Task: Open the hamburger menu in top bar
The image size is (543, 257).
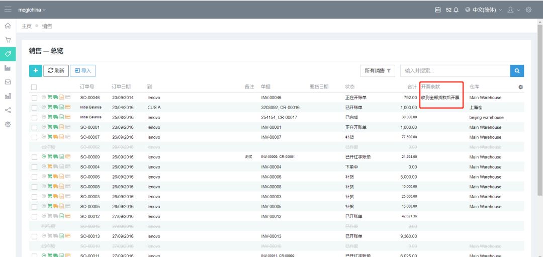Action: [x=8, y=10]
